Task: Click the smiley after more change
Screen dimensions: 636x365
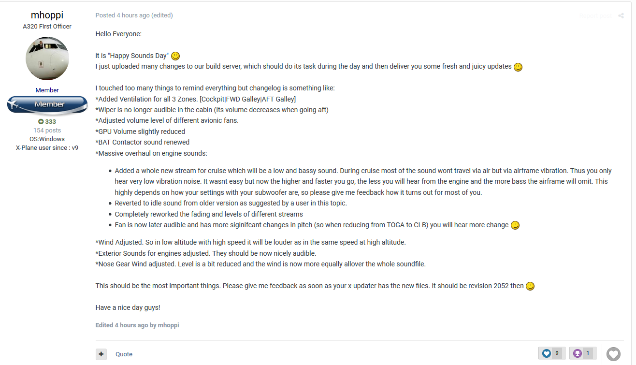Action: click(515, 225)
